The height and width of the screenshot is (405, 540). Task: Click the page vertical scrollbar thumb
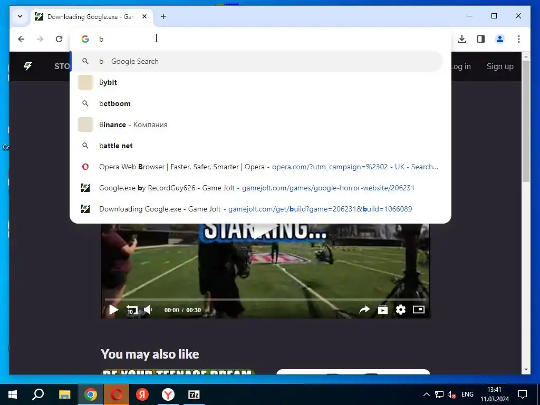[x=526, y=121]
